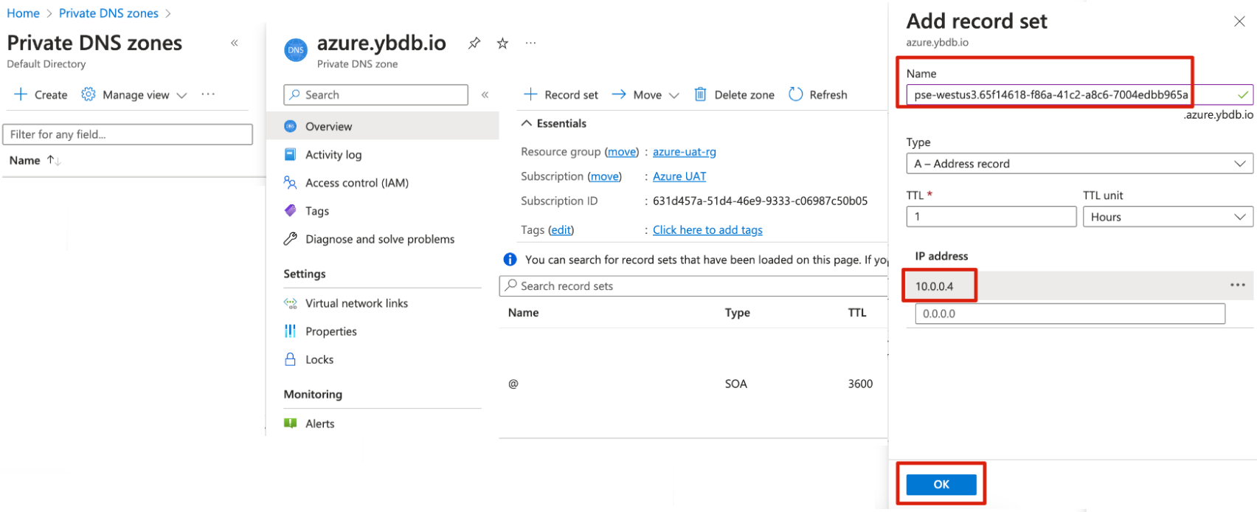
Task: Click the Create plus icon
Action: click(x=21, y=94)
